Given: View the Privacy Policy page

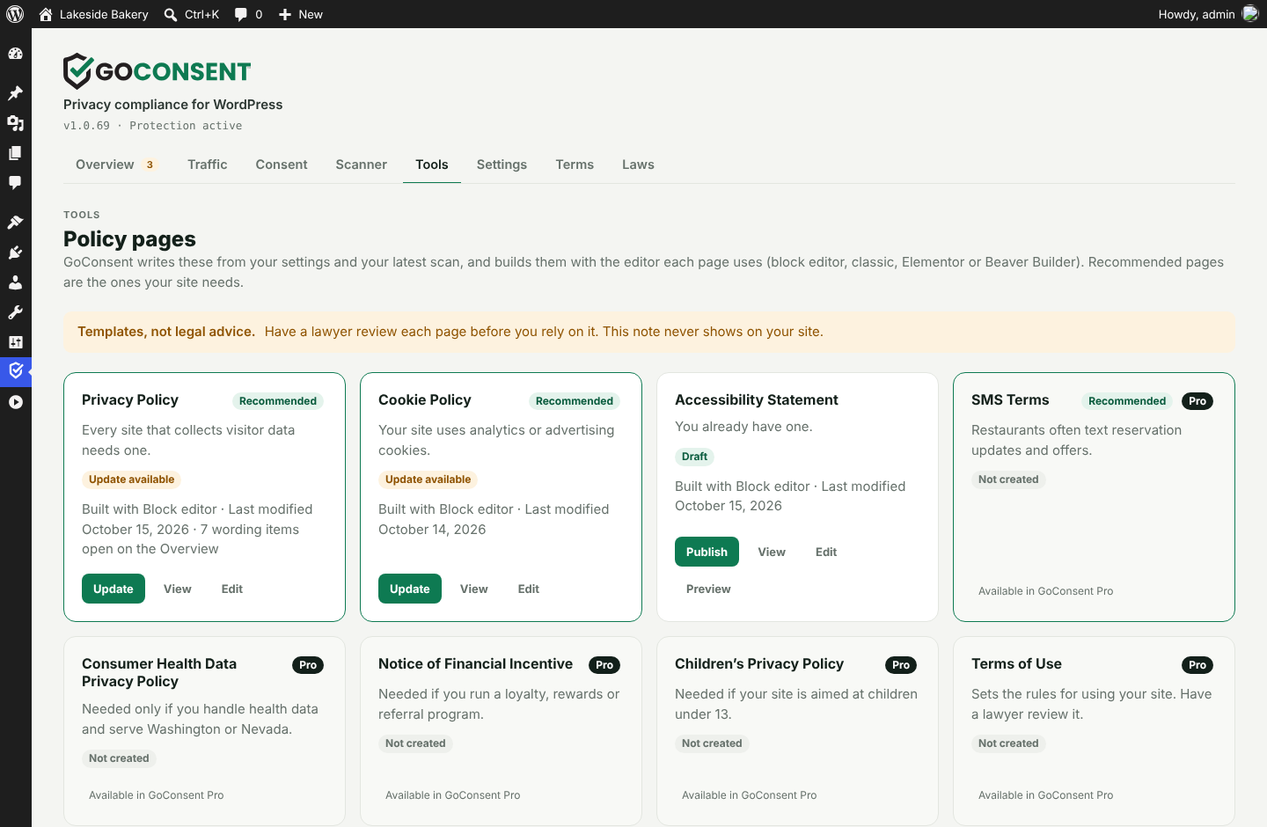Looking at the screenshot, I should 178,589.
